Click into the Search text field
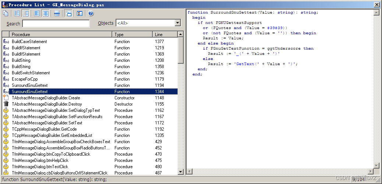 click(56, 24)
